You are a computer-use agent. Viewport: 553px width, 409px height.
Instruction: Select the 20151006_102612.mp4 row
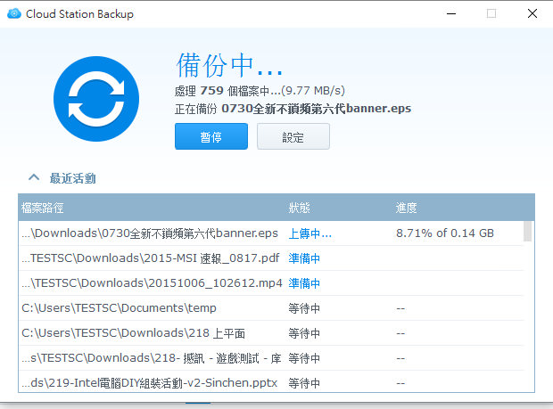[271, 283]
